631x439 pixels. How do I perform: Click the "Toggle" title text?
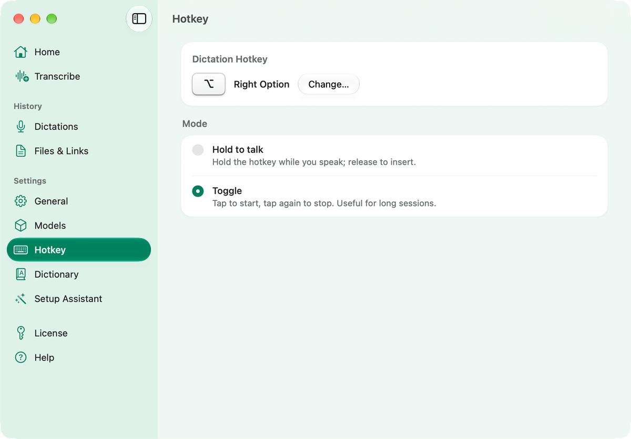click(x=227, y=191)
